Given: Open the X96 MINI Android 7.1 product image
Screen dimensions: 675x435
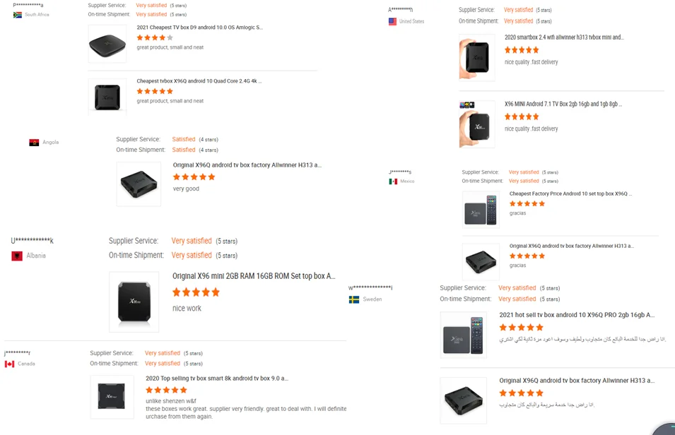Looking at the screenshot, I should tap(477, 125).
